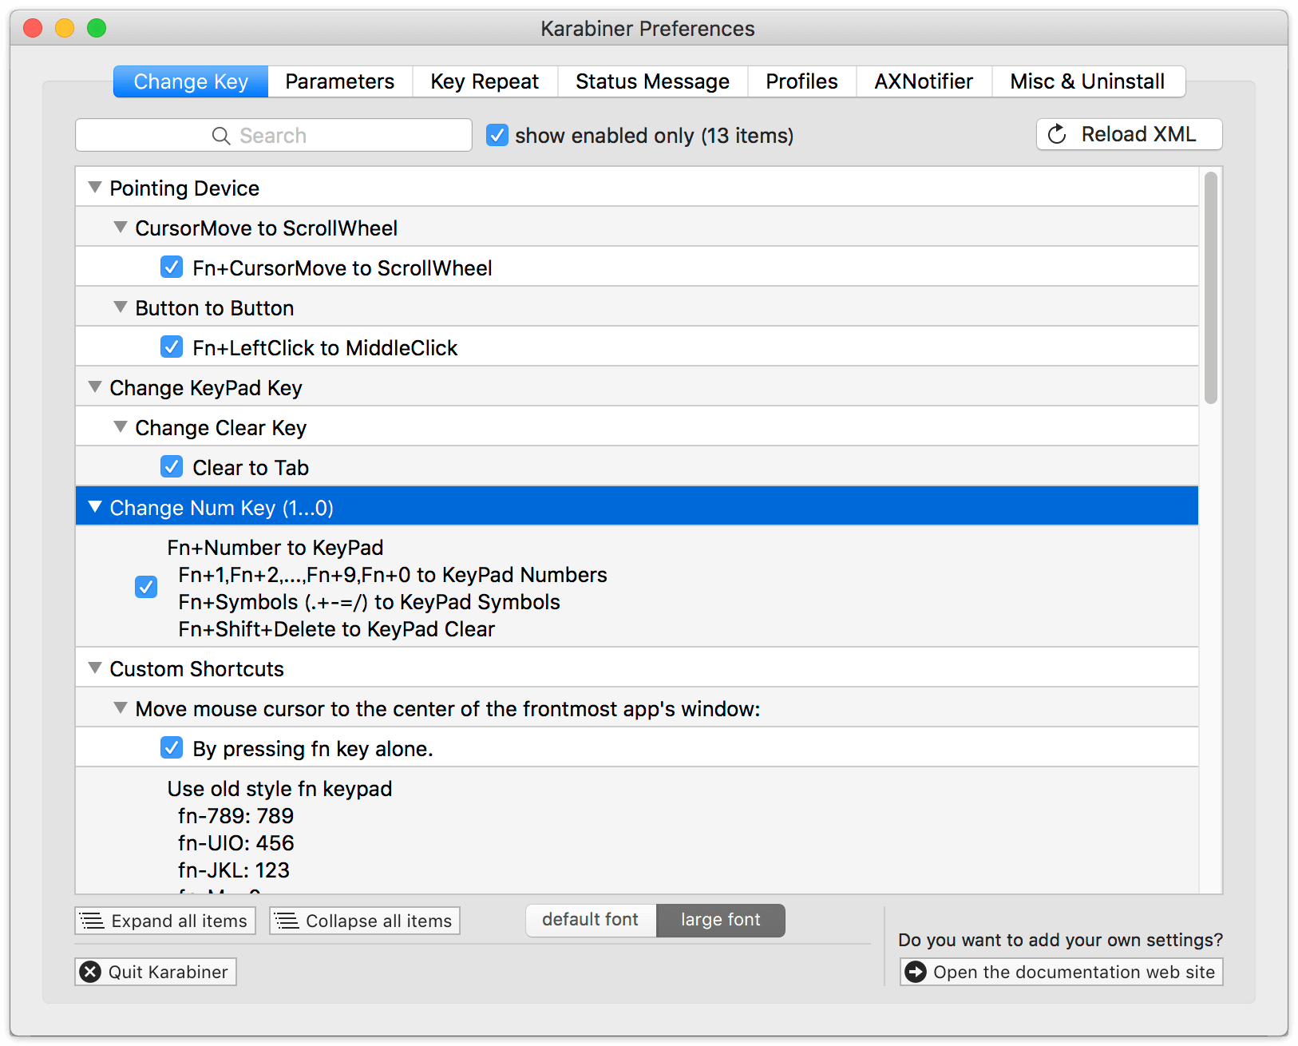Switch to the AXNotifier tab
This screenshot has height=1046, width=1298.
pos(924,81)
